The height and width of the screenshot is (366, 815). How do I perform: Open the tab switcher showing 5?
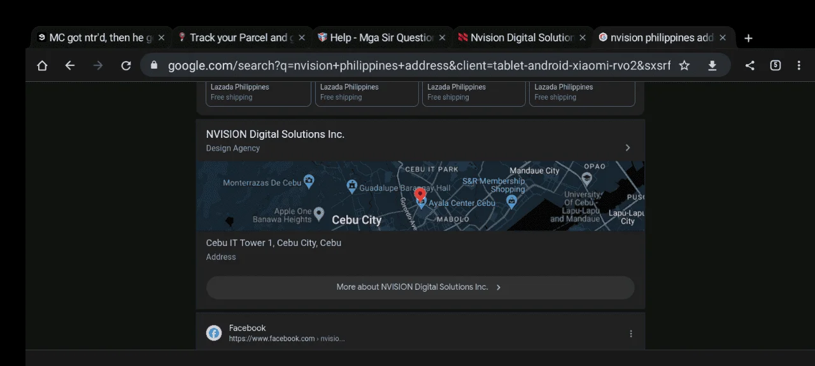pyautogui.click(x=776, y=65)
